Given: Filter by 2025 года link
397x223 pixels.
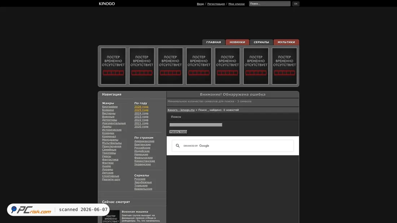Looking at the screenshot, I should pyautogui.click(x=141, y=110).
